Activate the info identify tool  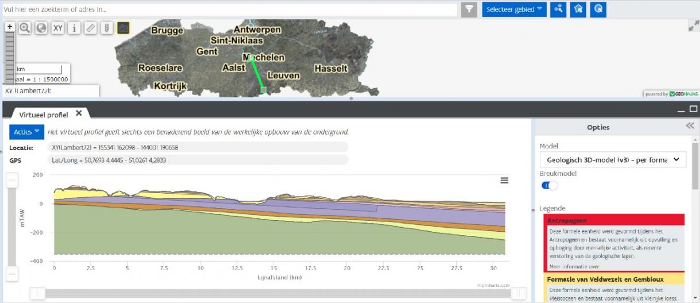coord(74,28)
